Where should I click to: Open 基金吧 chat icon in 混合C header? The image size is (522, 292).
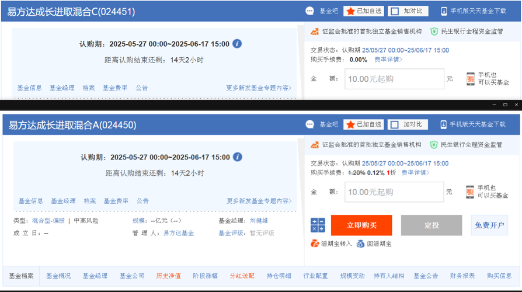pyautogui.click(x=309, y=11)
